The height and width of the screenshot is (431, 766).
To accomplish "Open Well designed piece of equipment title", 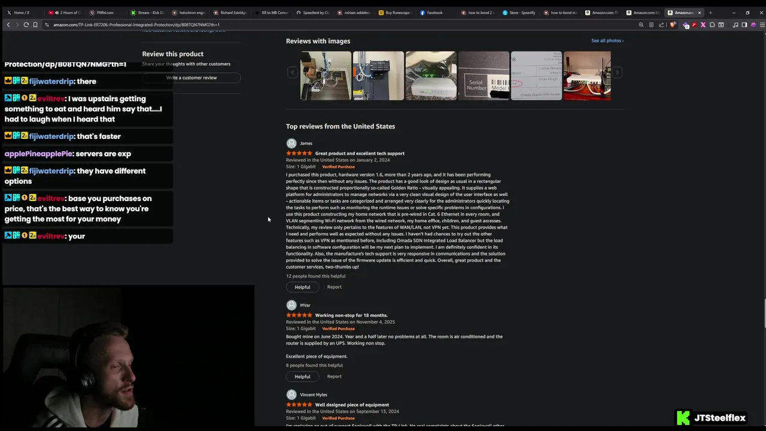I will click(x=352, y=405).
